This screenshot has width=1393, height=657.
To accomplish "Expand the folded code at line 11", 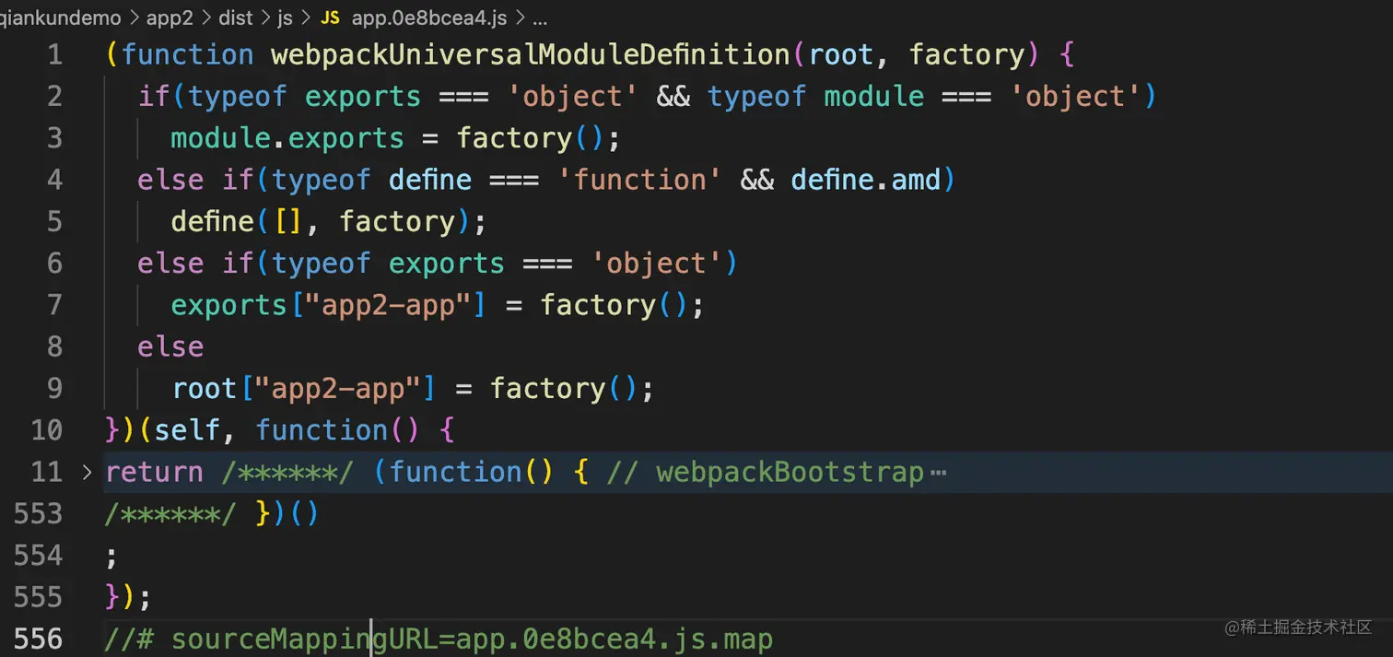I will tap(88, 473).
